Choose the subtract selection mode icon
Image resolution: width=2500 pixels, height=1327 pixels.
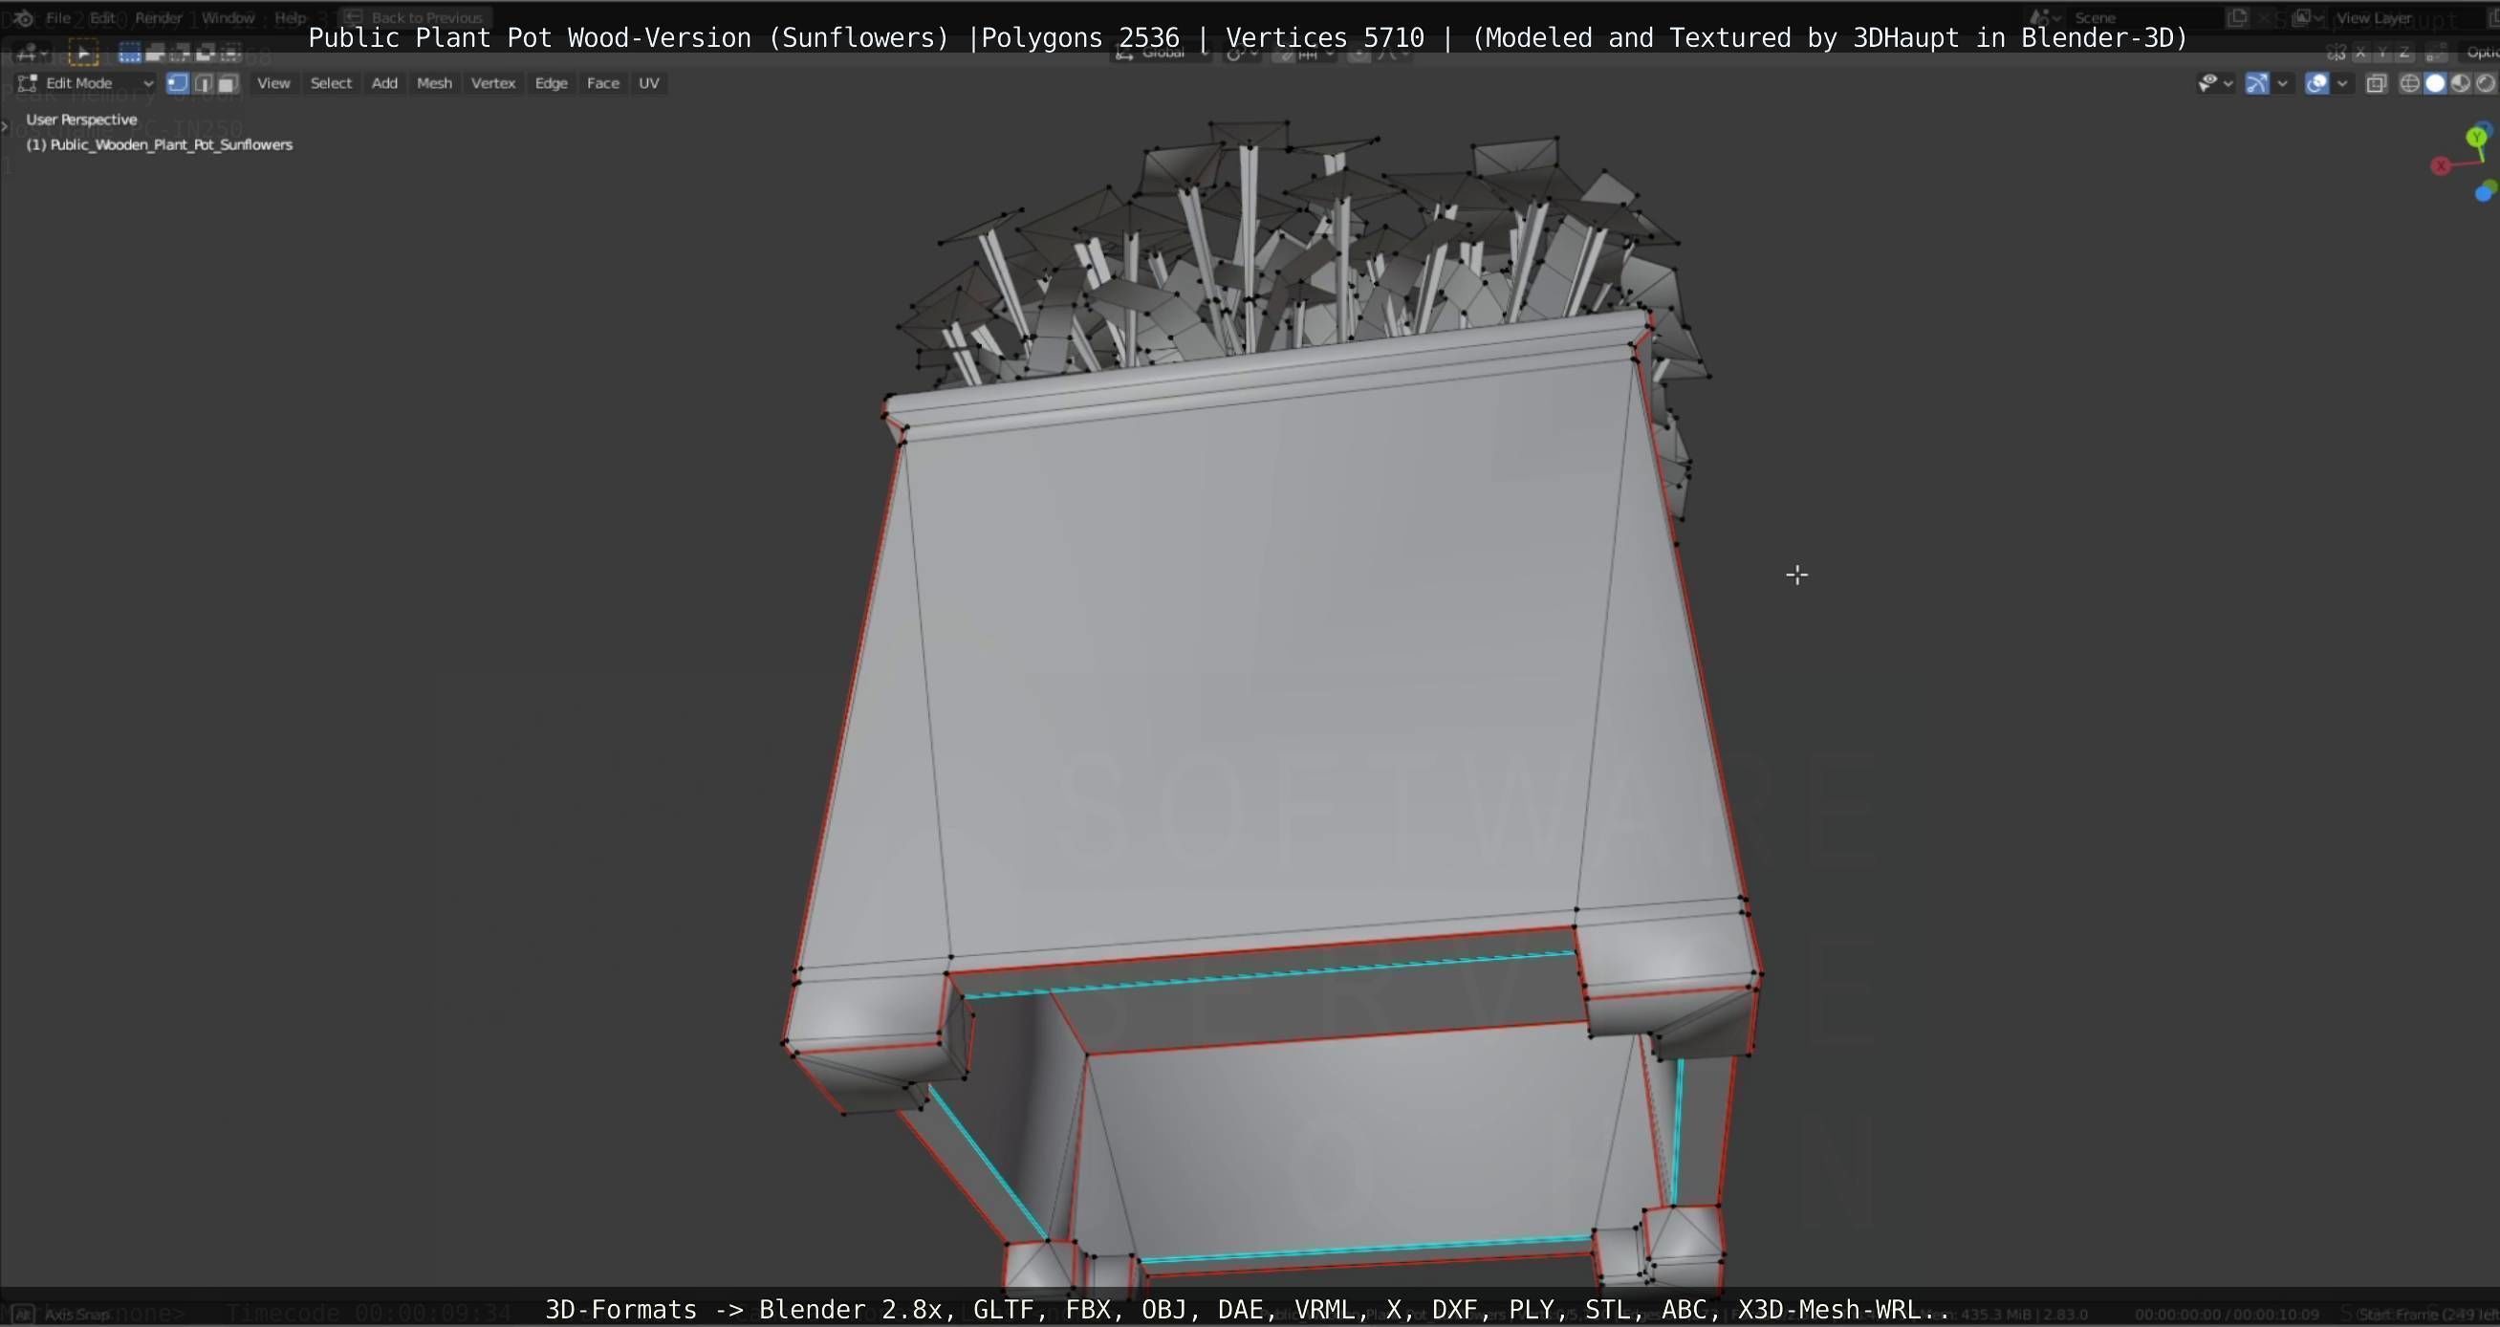[x=180, y=53]
